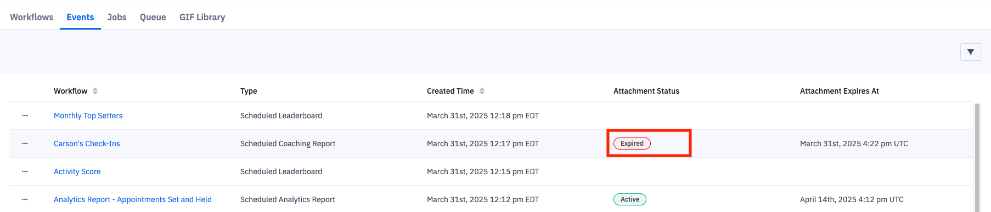Open row options for Activity Score
Image resolution: width=991 pixels, height=212 pixels.
(25, 171)
